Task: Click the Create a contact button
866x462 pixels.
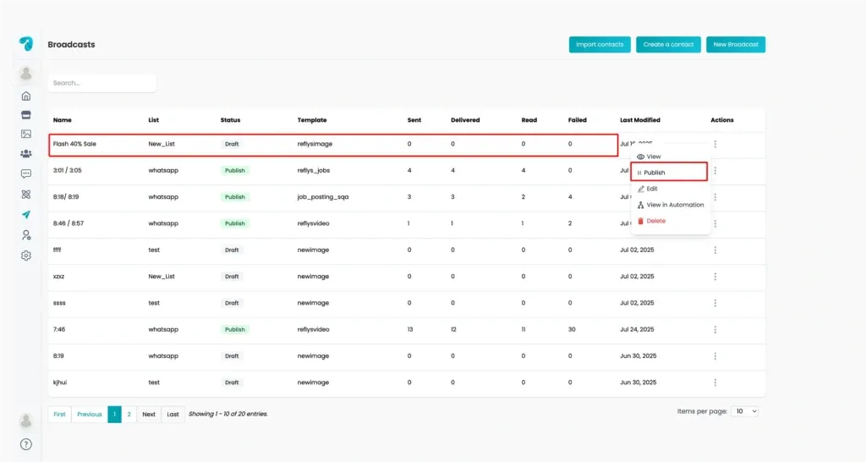Action: 668,44
